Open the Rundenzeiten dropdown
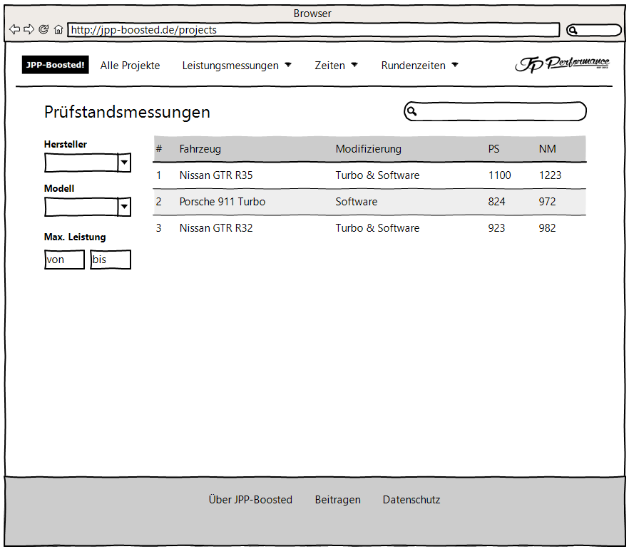Image resolution: width=629 pixels, height=549 pixels. click(419, 65)
